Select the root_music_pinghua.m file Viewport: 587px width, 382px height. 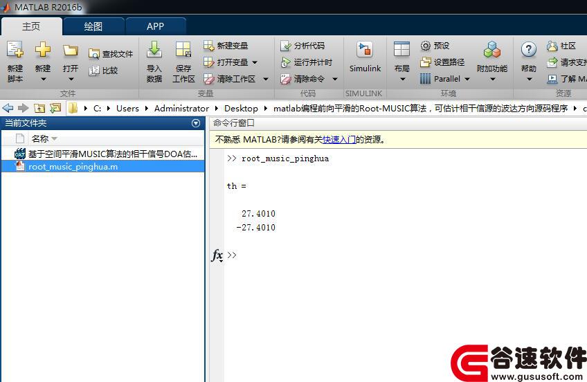tap(103, 167)
